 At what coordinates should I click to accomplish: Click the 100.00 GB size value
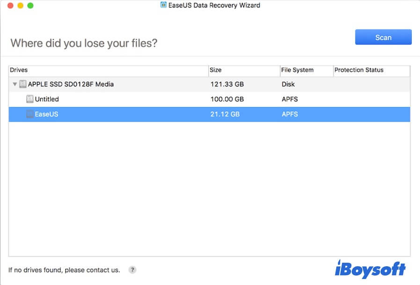(227, 99)
